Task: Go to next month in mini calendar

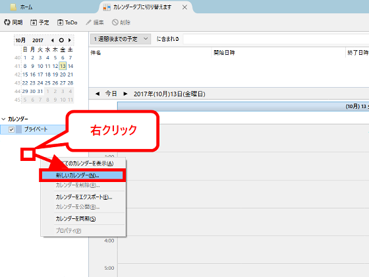Action: [70, 40]
